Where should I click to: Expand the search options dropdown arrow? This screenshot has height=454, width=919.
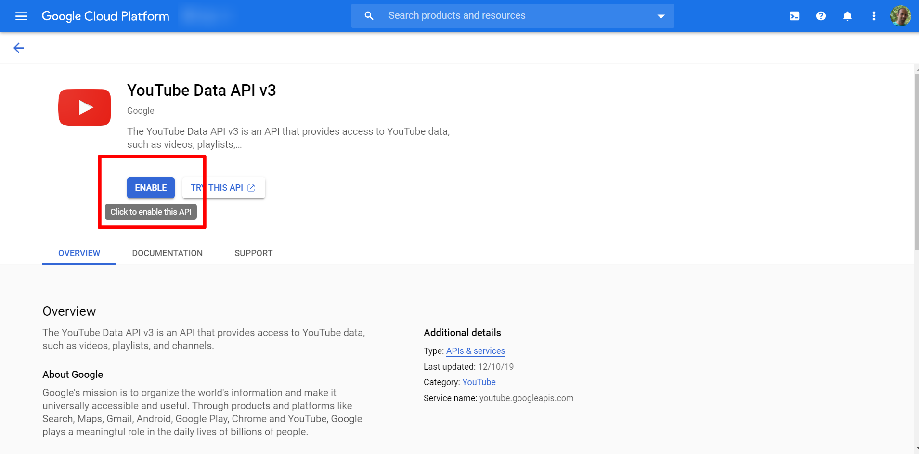(661, 15)
